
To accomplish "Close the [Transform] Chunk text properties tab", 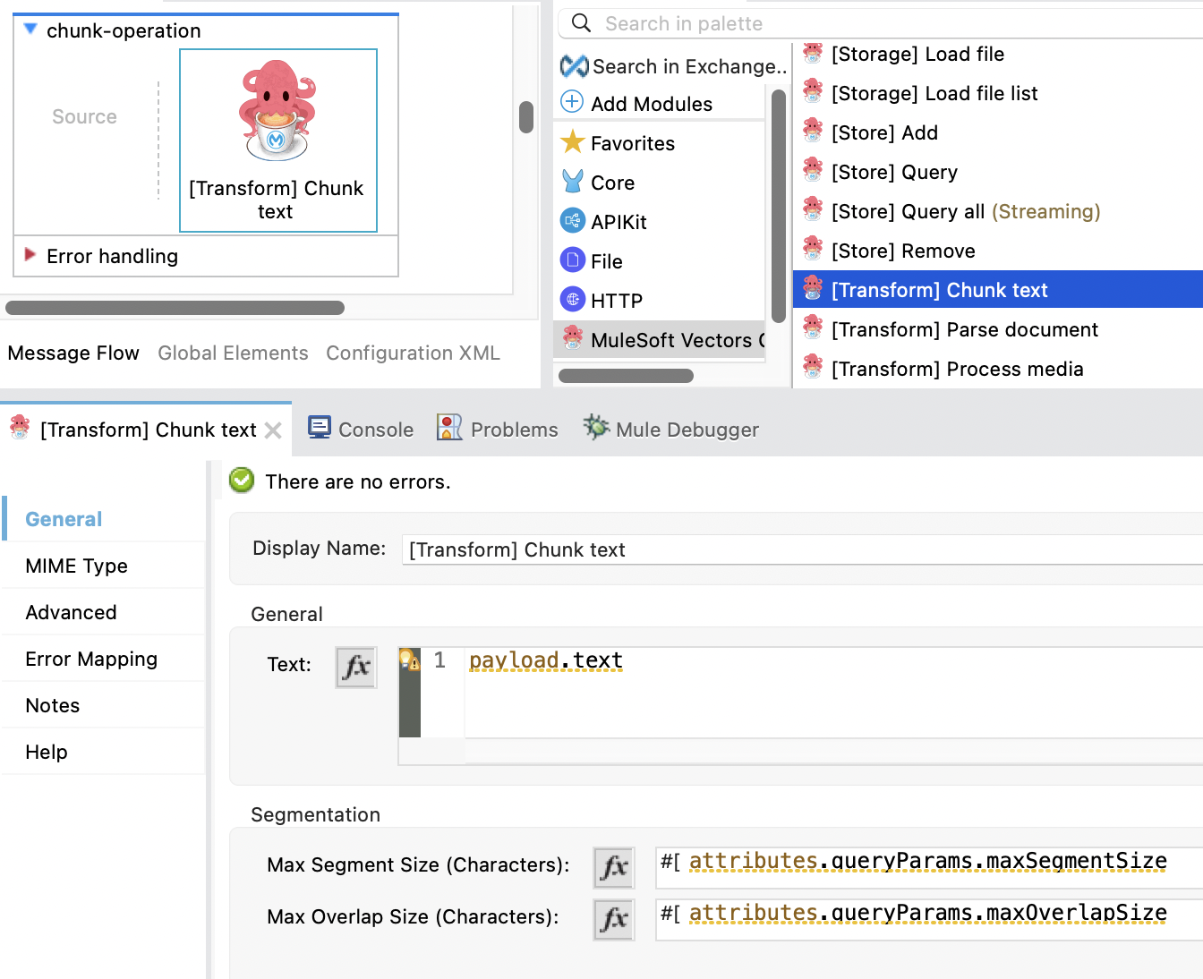I will click(273, 430).
